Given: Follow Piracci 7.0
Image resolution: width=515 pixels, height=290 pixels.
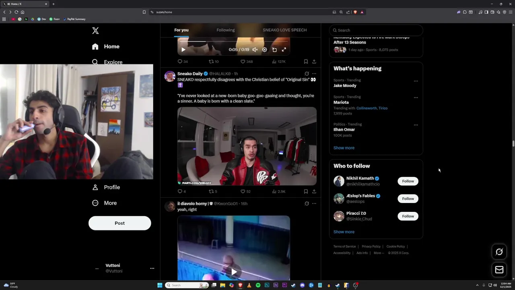Looking at the screenshot, I should click(408, 216).
